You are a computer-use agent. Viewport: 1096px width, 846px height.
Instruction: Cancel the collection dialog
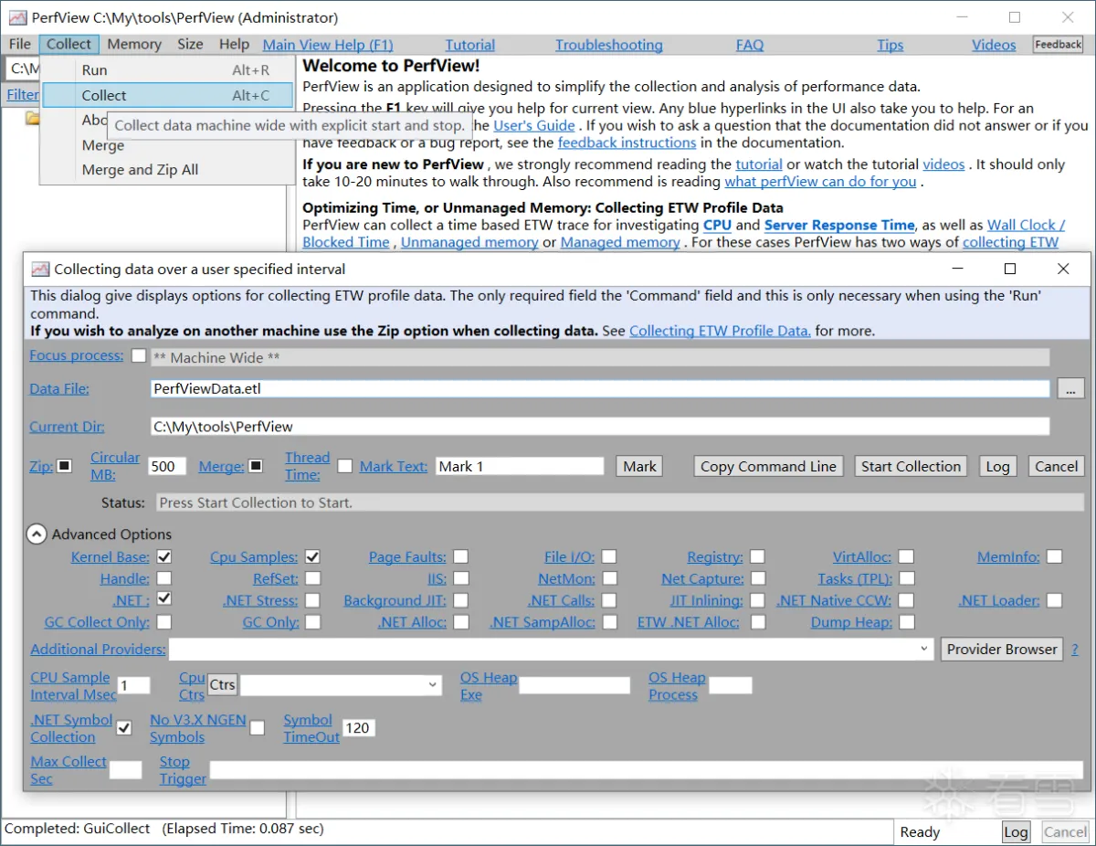(1056, 466)
